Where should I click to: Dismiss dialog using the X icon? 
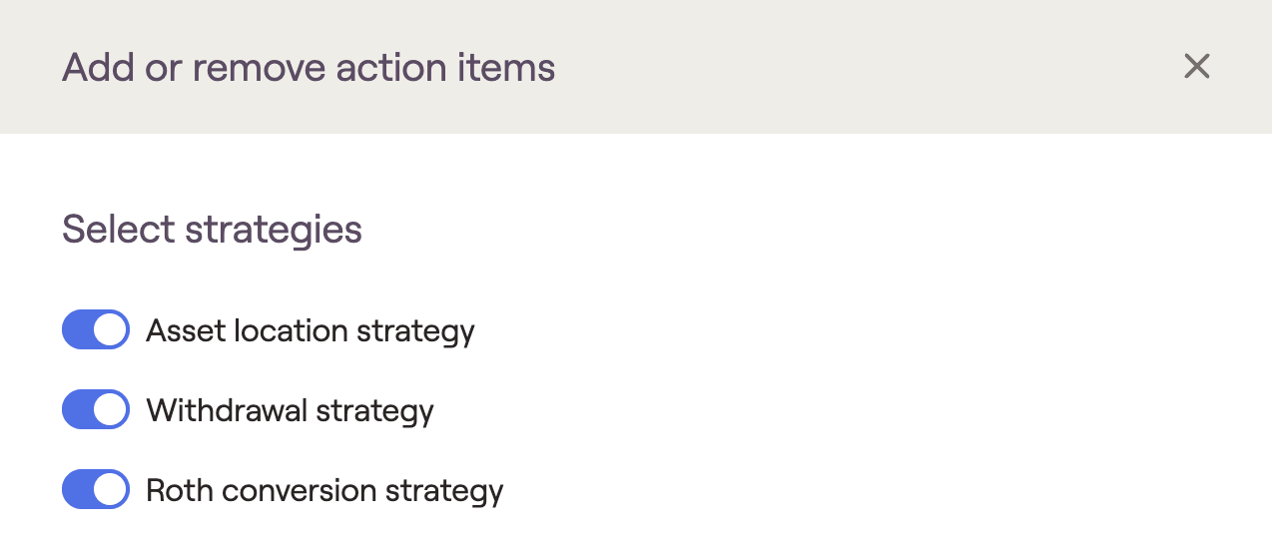[x=1196, y=67]
